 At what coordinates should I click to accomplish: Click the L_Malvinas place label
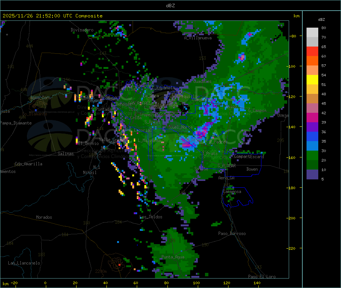149,140
